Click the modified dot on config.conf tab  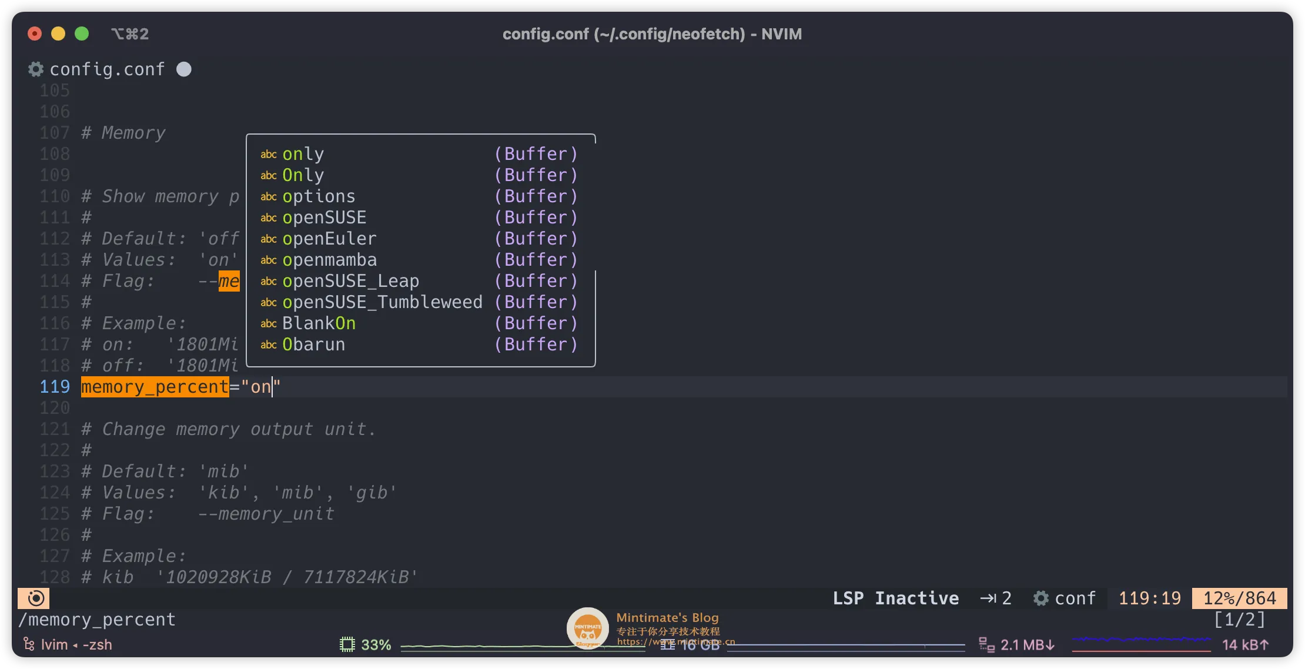[x=184, y=69]
